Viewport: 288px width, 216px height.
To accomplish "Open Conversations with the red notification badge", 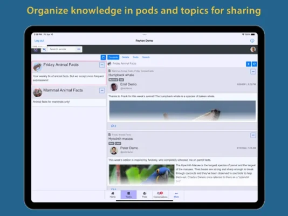I will [160, 194].
